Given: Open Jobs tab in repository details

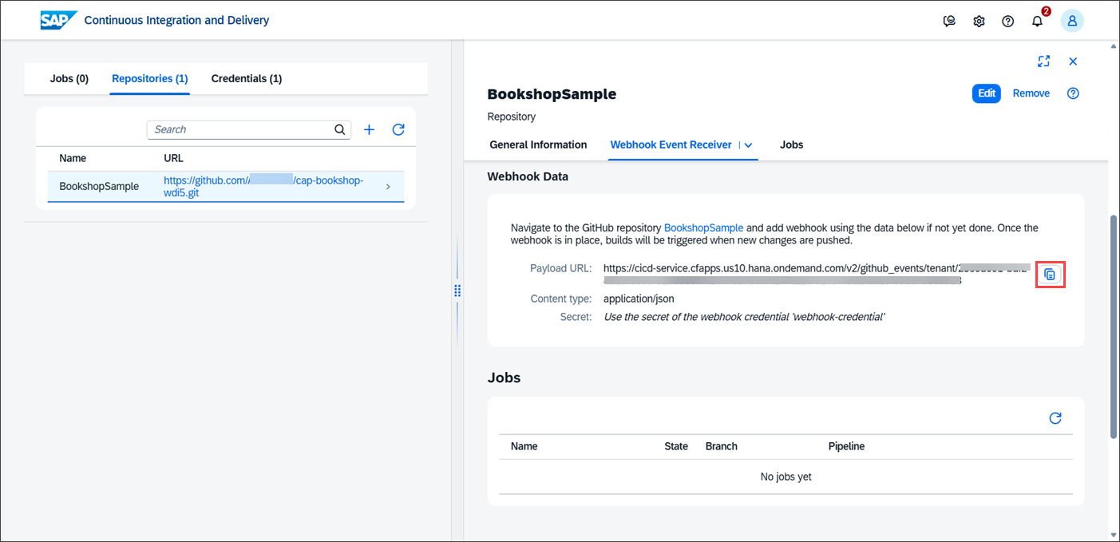Looking at the screenshot, I should pos(791,144).
